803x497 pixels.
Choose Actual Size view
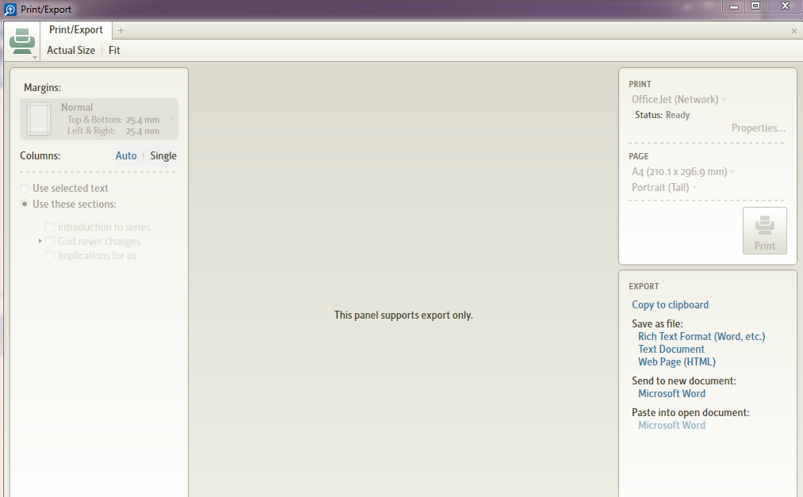click(71, 50)
